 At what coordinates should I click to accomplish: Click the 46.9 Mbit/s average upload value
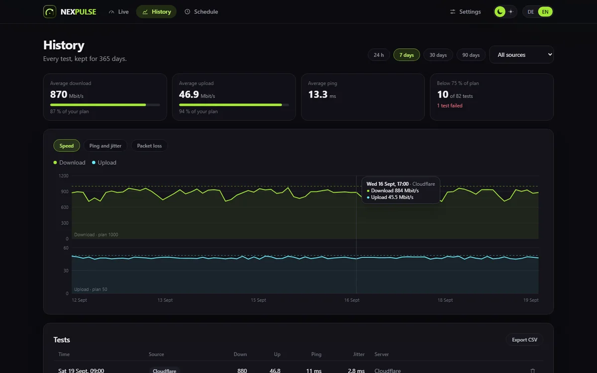[197, 94]
